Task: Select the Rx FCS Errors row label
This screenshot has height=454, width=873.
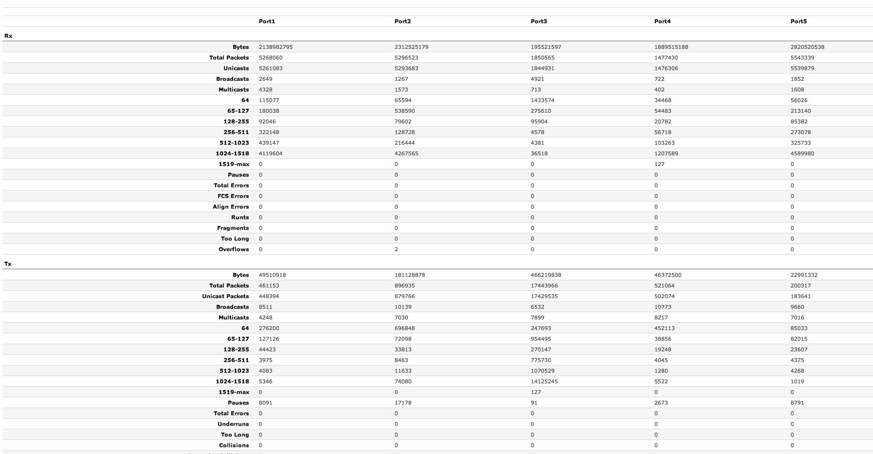Action: [x=233, y=196]
